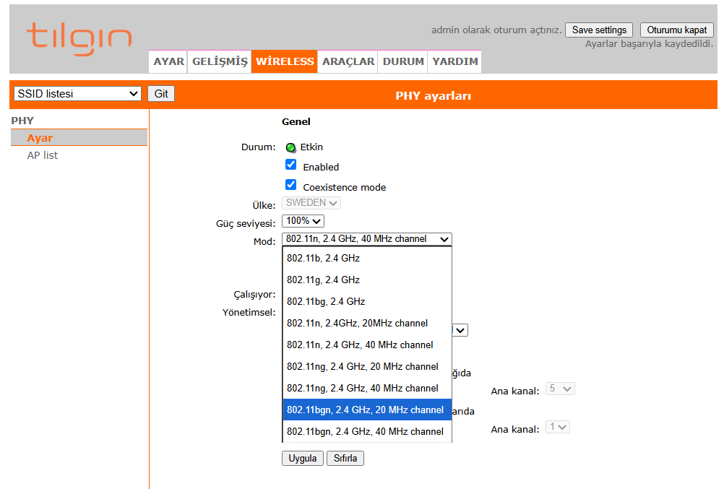Click the PHY ayarları page title
This screenshot has height=489, width=724.
433,96
